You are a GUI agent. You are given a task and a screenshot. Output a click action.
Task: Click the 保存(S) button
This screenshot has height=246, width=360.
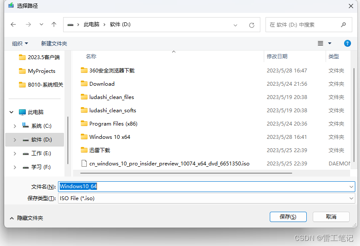[288, 217]
